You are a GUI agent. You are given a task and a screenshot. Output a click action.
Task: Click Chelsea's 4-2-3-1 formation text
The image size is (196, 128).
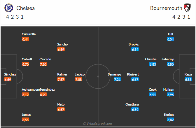pyautogui.click(x=15, y=17)
